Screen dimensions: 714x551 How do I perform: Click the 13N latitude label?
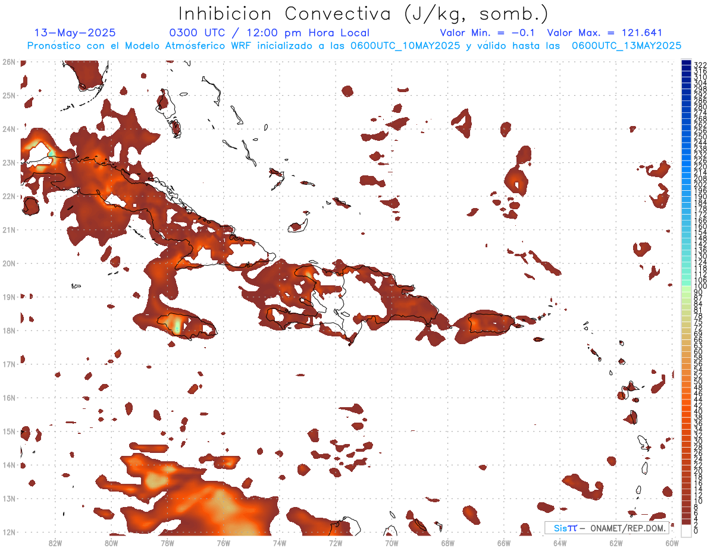8,498
